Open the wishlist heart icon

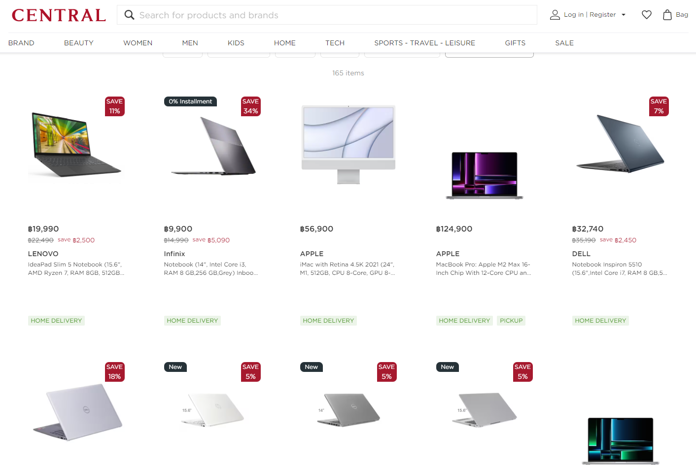646,15
